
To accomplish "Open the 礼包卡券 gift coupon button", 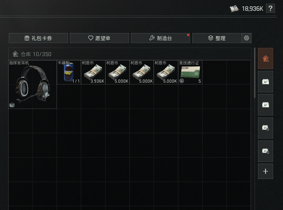I will [38, 38].
